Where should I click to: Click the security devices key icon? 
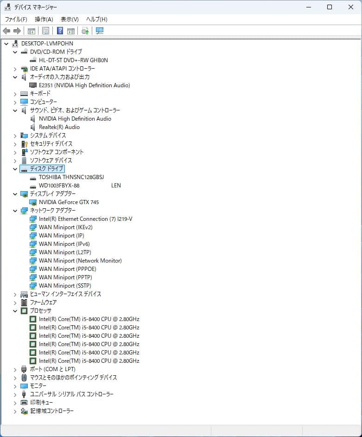[24, 144]
